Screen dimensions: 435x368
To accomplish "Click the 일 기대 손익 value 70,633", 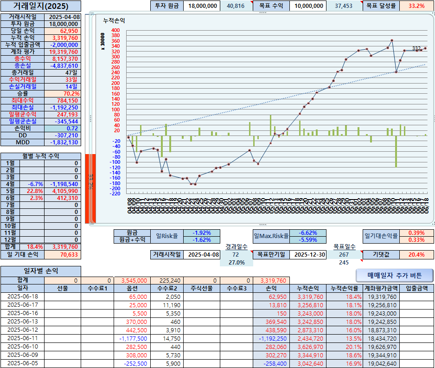I will point(63,254).
